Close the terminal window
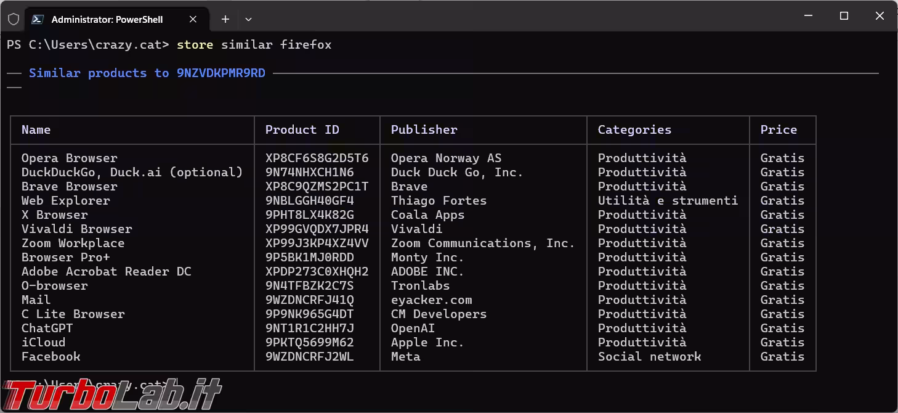The image size is (898, 413). [880, 16]
